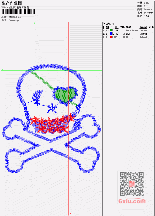155x216 pixels.
Task: Select the 'Dark Green' description text
Action: click(x=132, y=31)
